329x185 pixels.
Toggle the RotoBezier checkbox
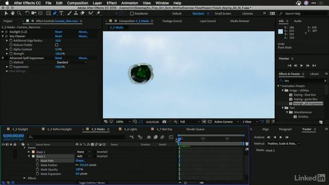pyautogui.click(x=132, y=14)
